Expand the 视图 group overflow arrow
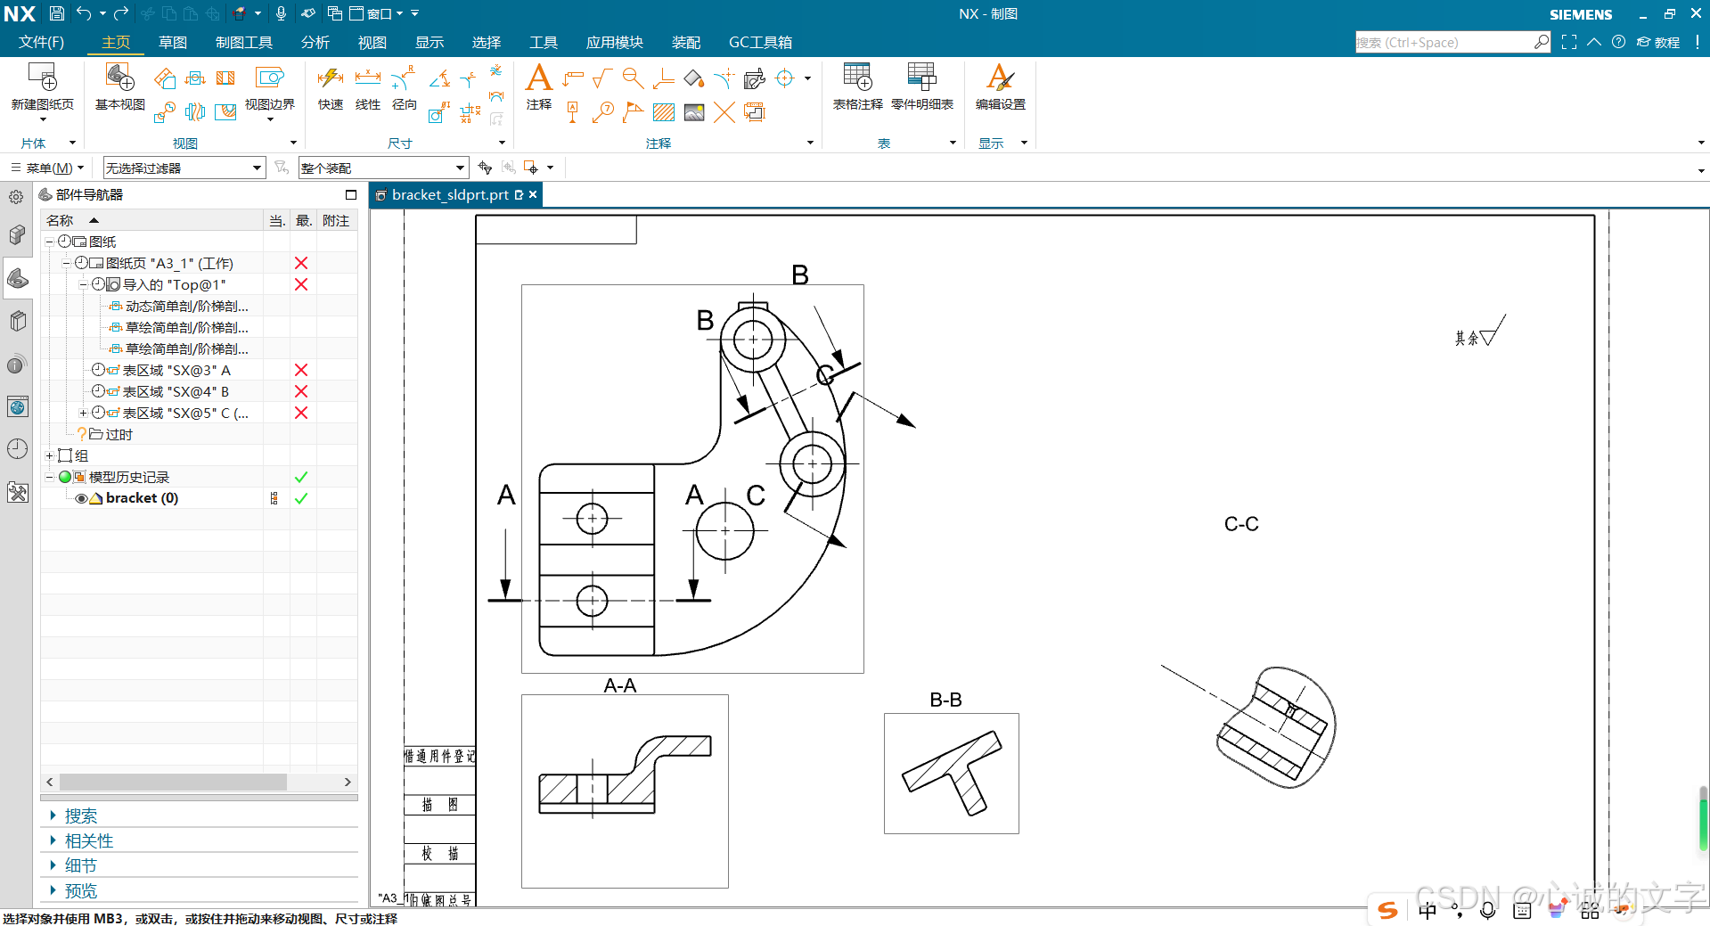Viewport: 1710px width, 926px height. (x=293, y=143)
